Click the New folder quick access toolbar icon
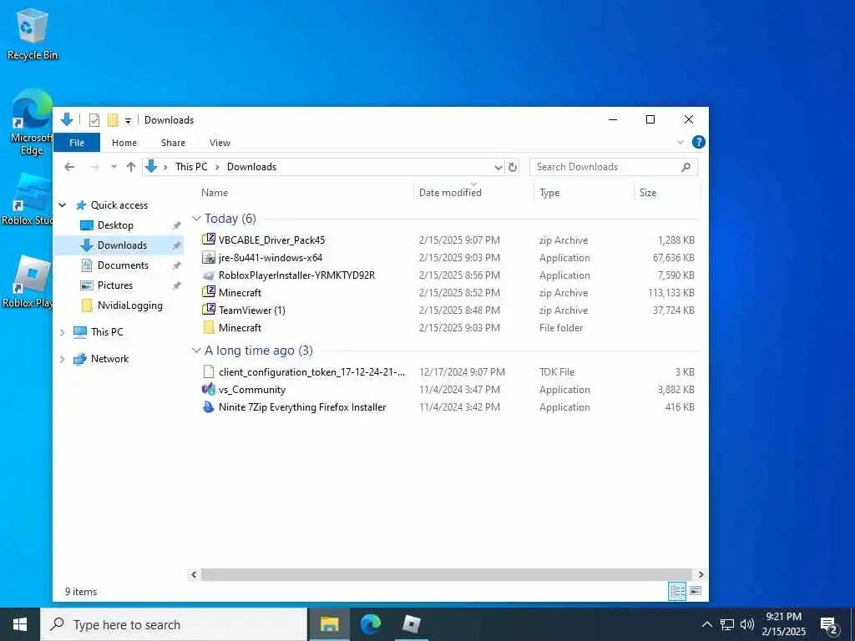The height and width of the screenshot is (641, 855). pos(113,120)
